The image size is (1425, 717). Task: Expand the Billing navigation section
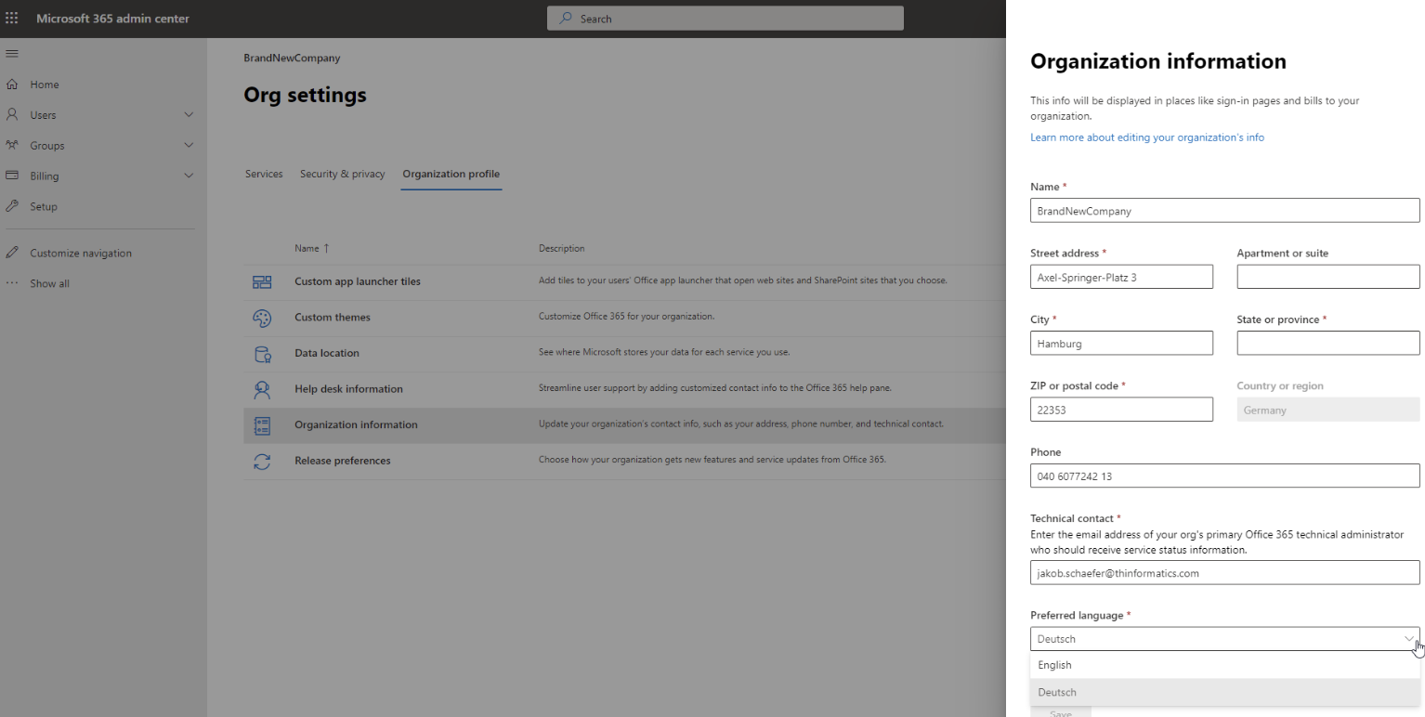pyautogui.click(x=189, y=176)
